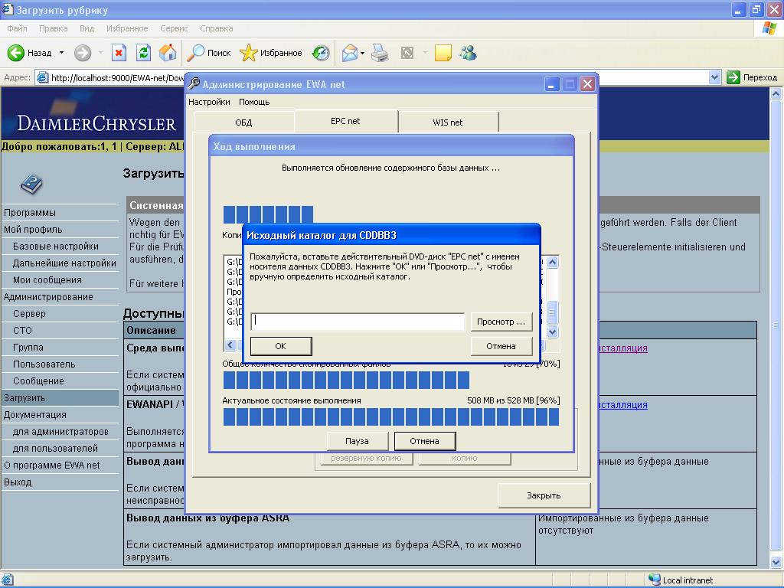Open the Сервис menu
784x588 pixels.
(x=174, y=28)
